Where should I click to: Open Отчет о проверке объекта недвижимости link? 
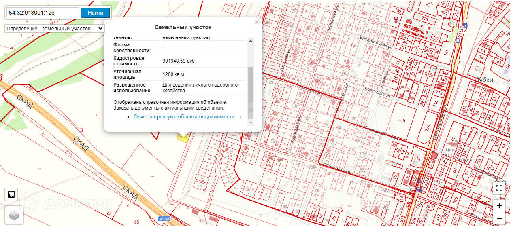pyautogui.click(x=187, y=116)
